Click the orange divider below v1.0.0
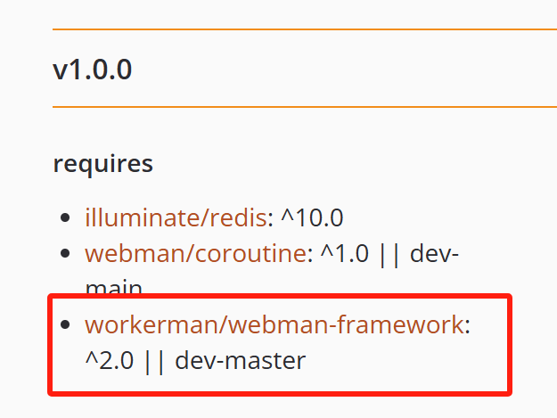 pyautogui.click(x=305, y=107)
